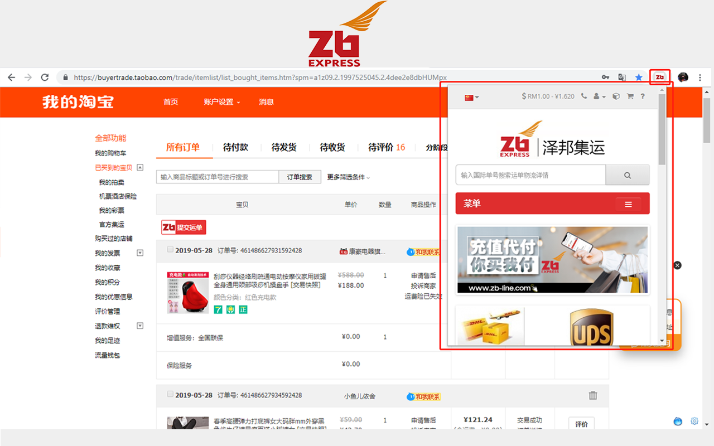The height and width of the screenshot is (446, 714).
Task: Click the 评价 button
Action: tap(581, 424)
